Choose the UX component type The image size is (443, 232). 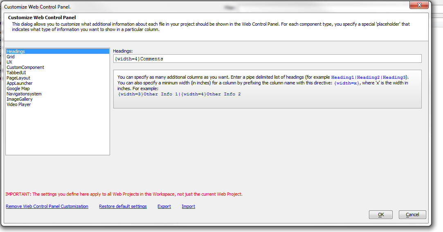point(57,62)
